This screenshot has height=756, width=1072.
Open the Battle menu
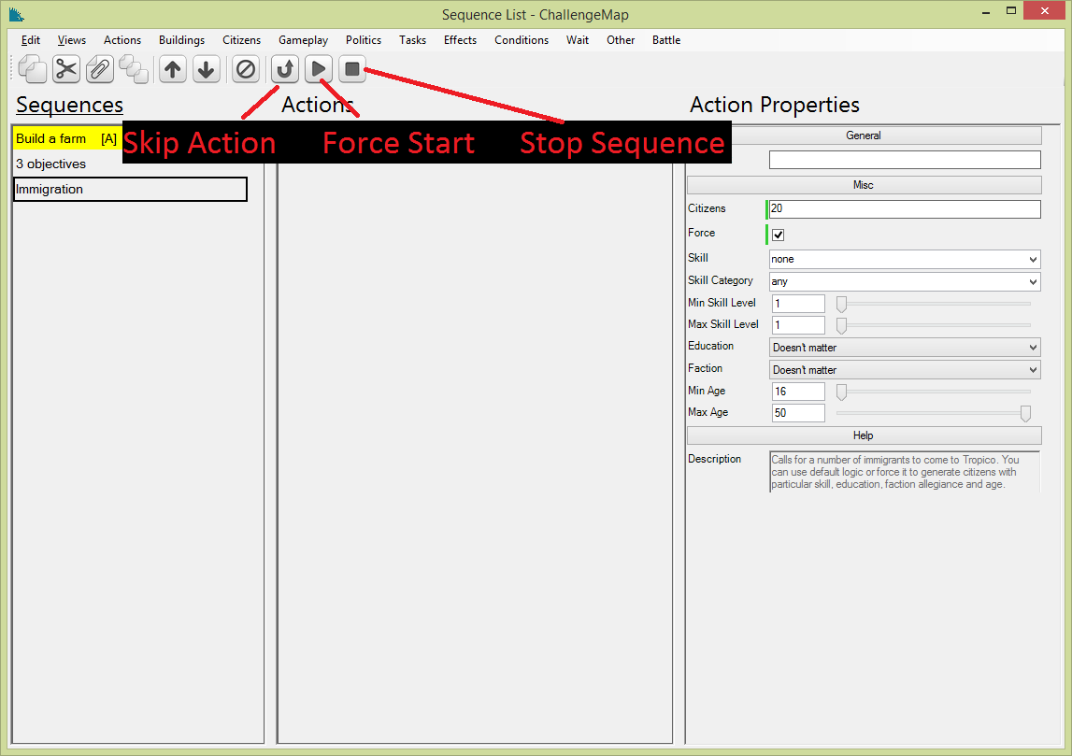point(666,39)
